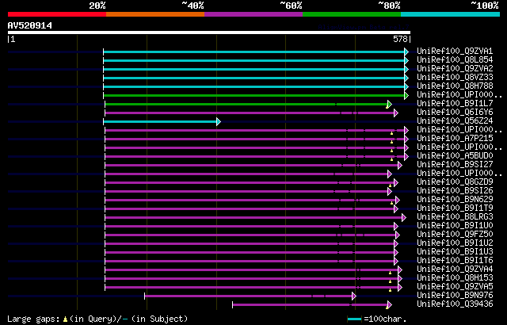This screenshot has height=325, width=507.
Task: Click the arrowhead ending the A7P215 alignment
Action: [x=406, y=139]
